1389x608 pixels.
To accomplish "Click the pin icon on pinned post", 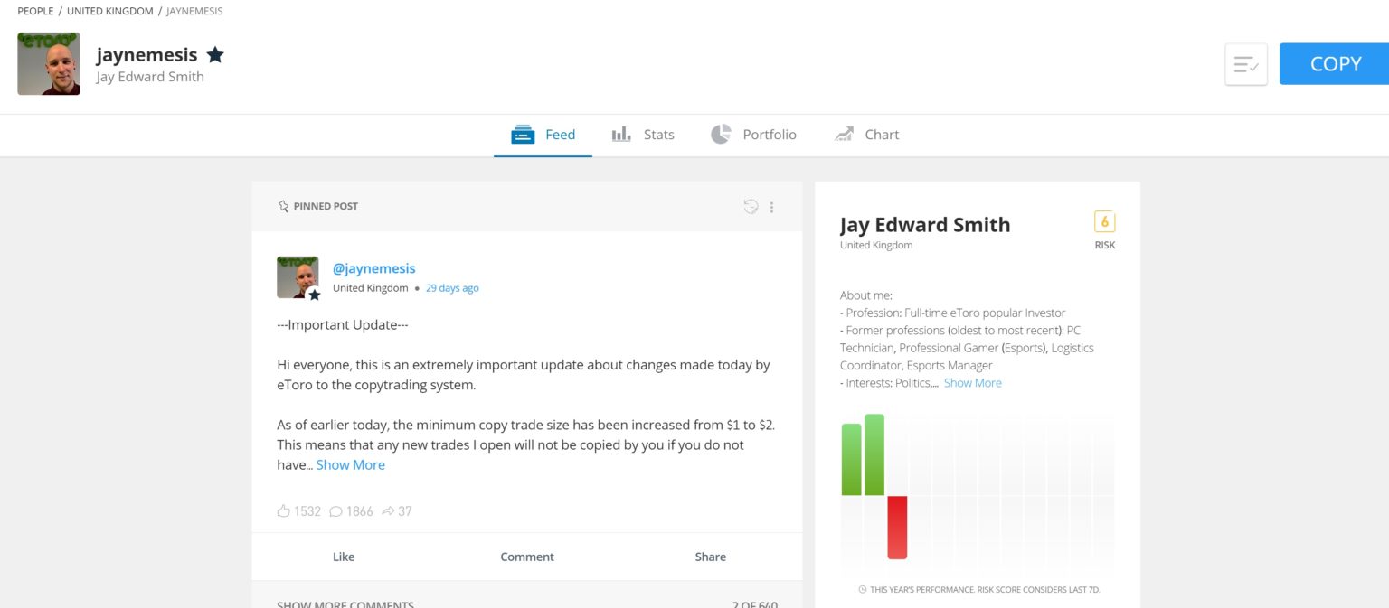I will click(283, 206).
